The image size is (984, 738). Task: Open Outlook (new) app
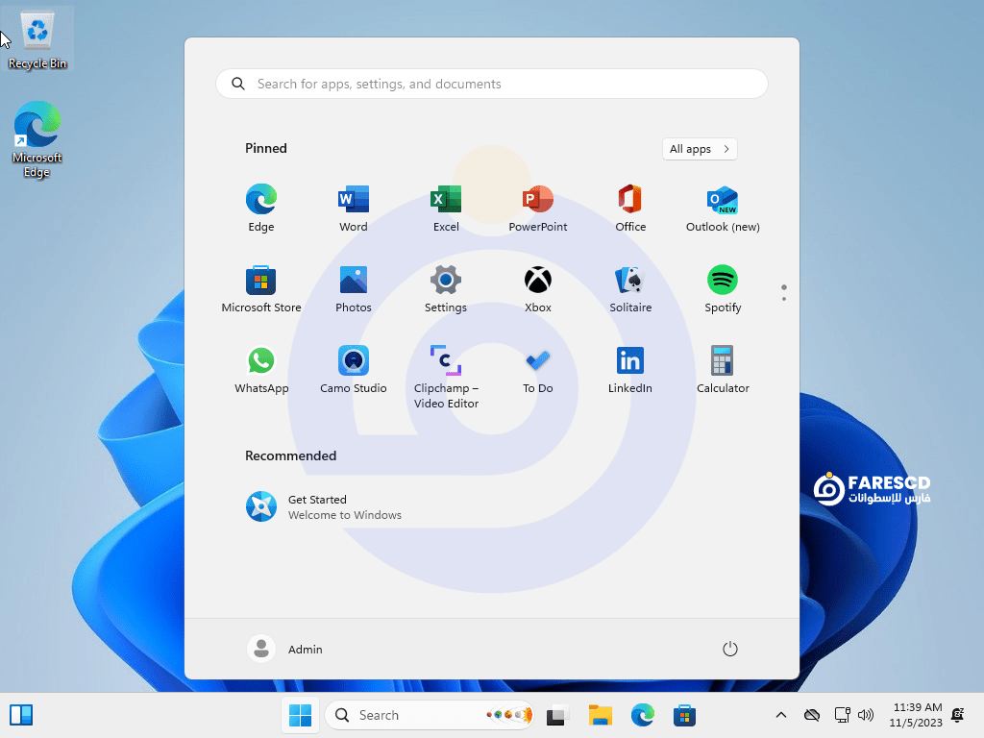[723, 208]
